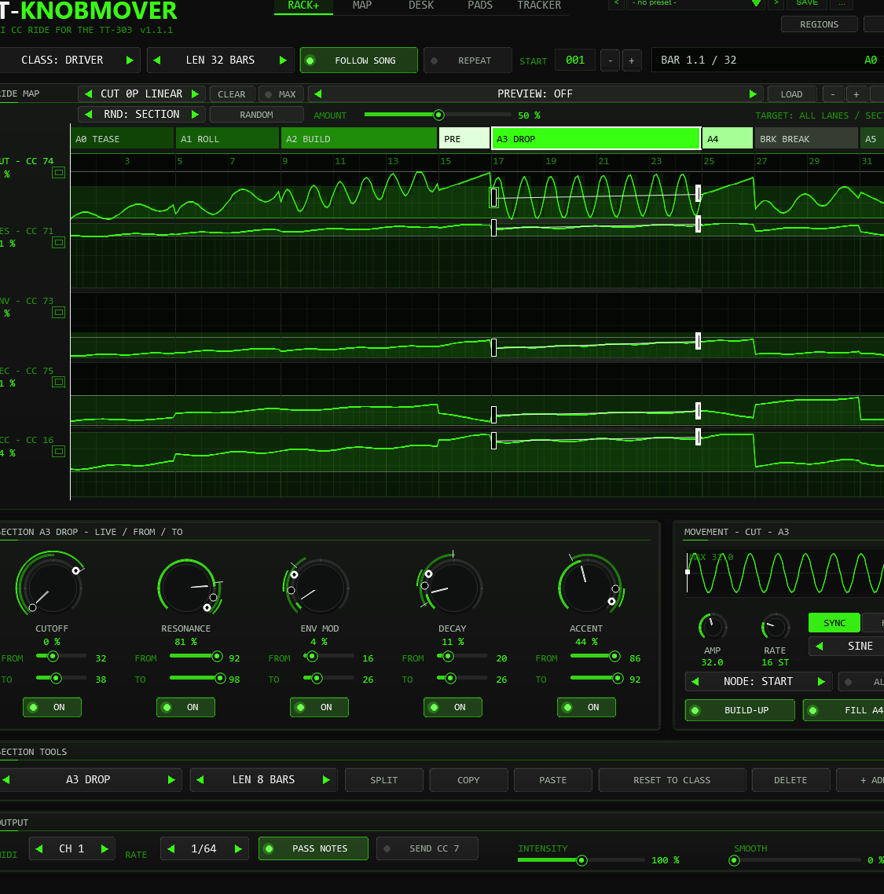This screenshot has width=884, height=894.
Task: Open the CC 73 lane expand icon
Action: point(59,313)
